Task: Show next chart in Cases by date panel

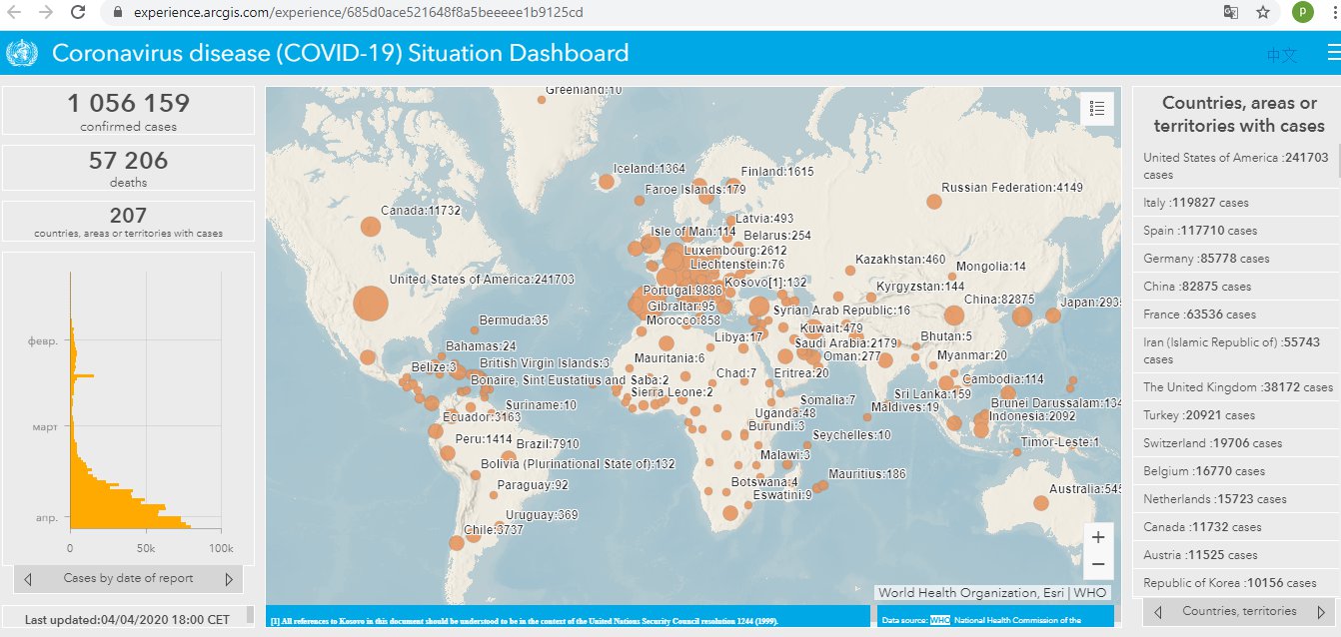Action: tap(229, 578)
